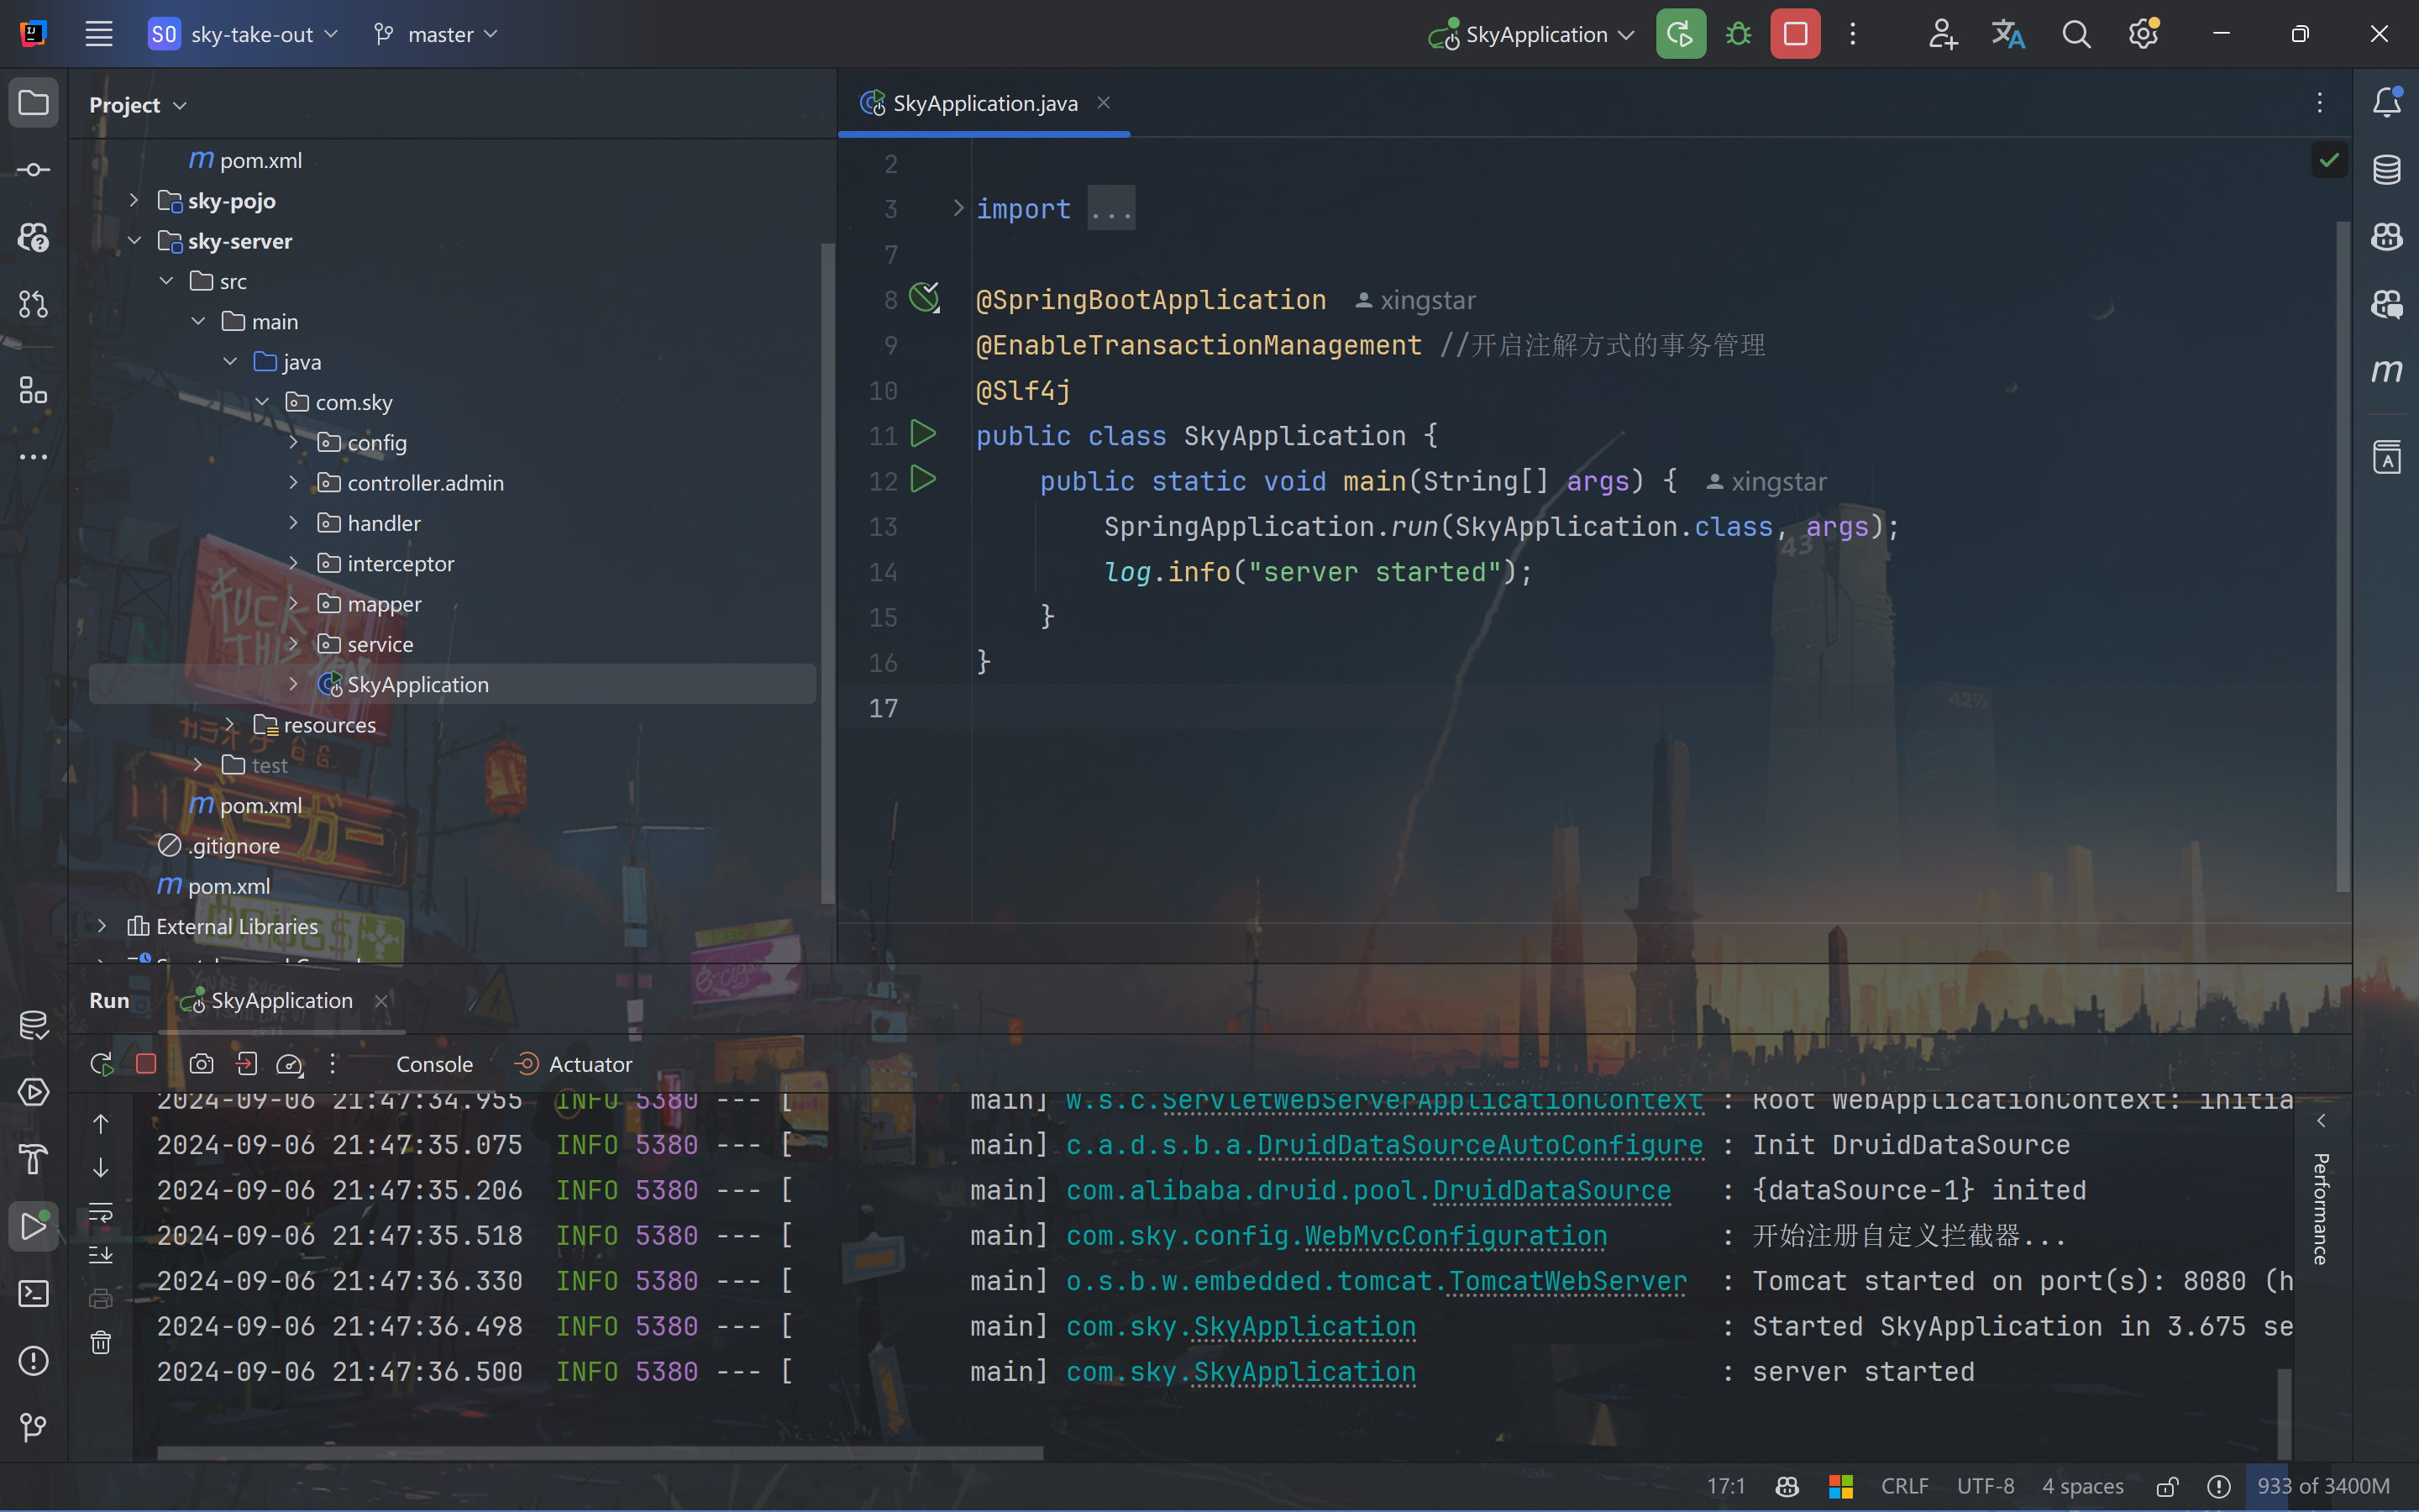Select the SkyApplication.java editor tab
The image size is (2419, 1512).
984,103
